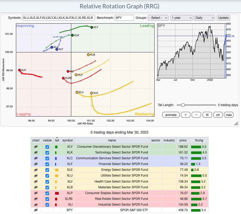Click the ctr button
241x214 pixels.
click(x=218, y=115)
